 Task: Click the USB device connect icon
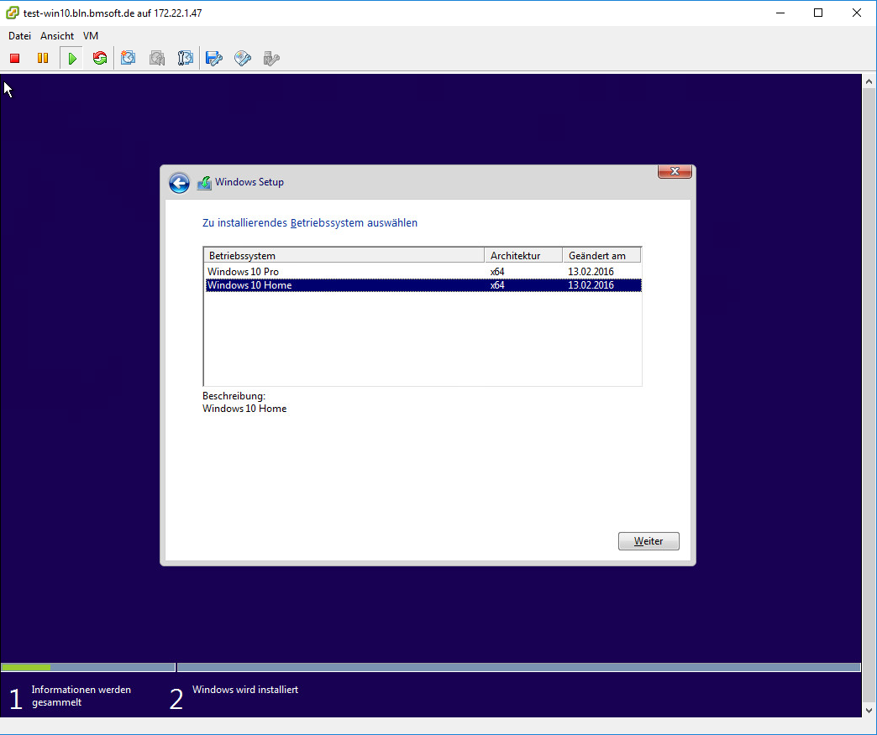point(271,58)
